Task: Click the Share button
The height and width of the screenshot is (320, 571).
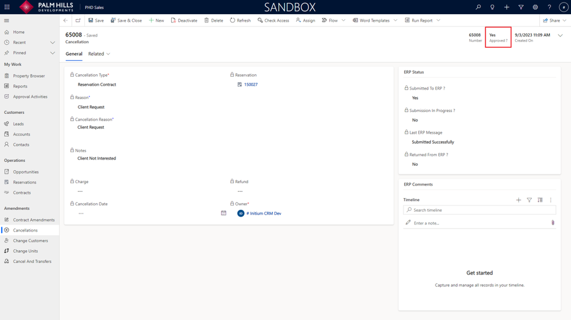Action: [551, 20]
